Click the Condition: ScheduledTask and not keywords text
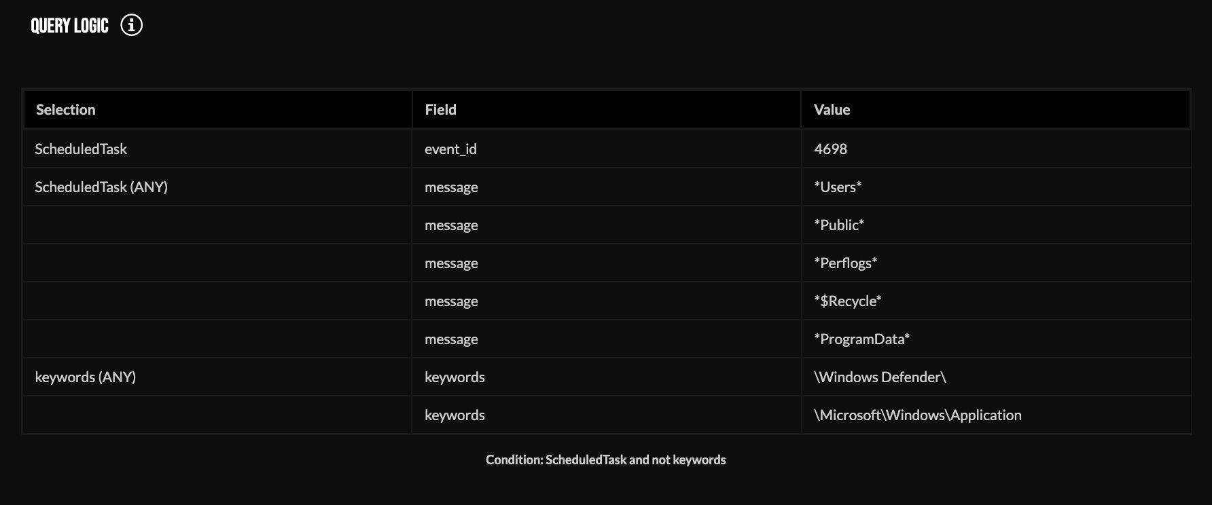 click(x=606, y=460)
